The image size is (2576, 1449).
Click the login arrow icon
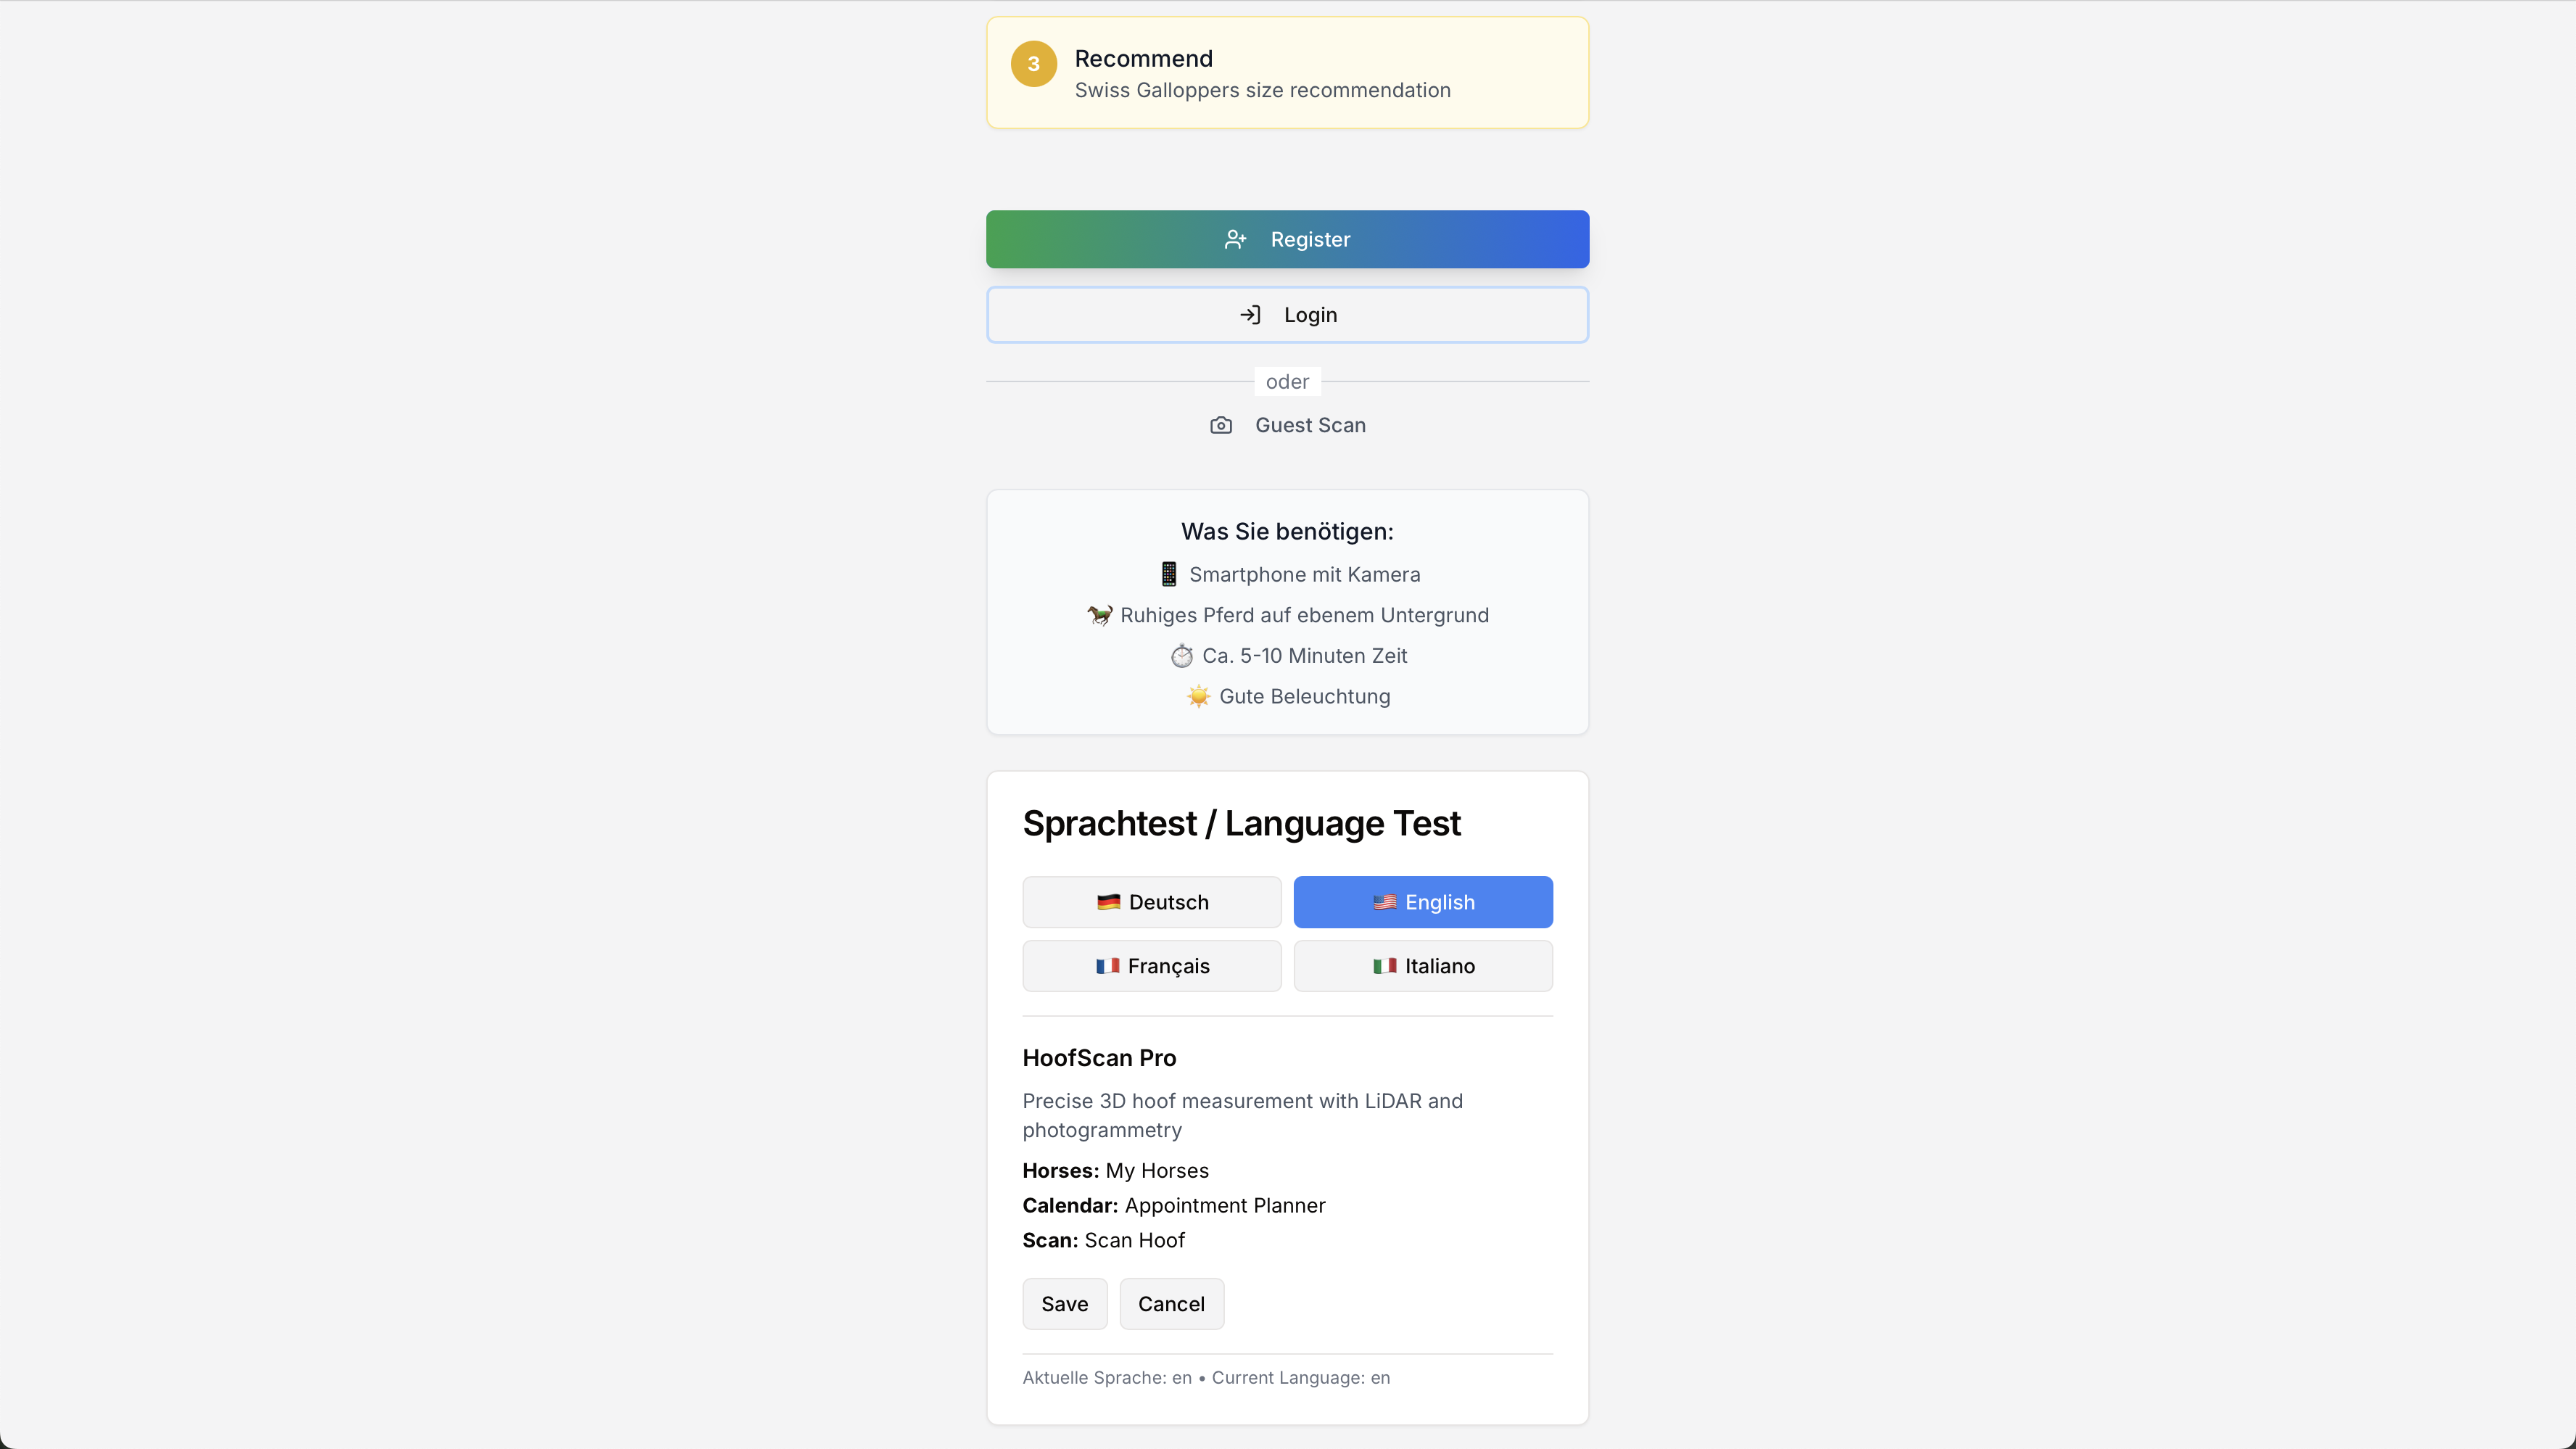(1250, 315)
